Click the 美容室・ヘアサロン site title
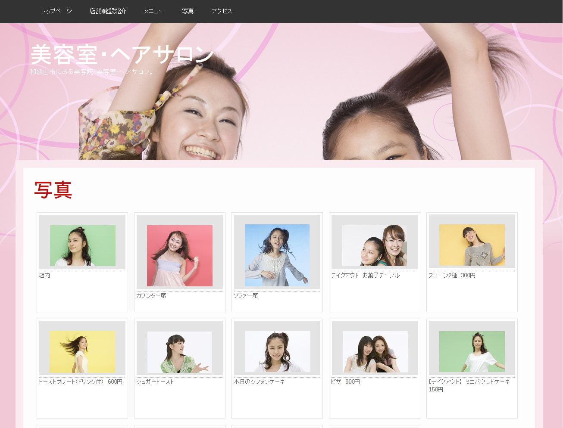The height and width of the screenshot is (428, 563). click(x=122, y=54)
